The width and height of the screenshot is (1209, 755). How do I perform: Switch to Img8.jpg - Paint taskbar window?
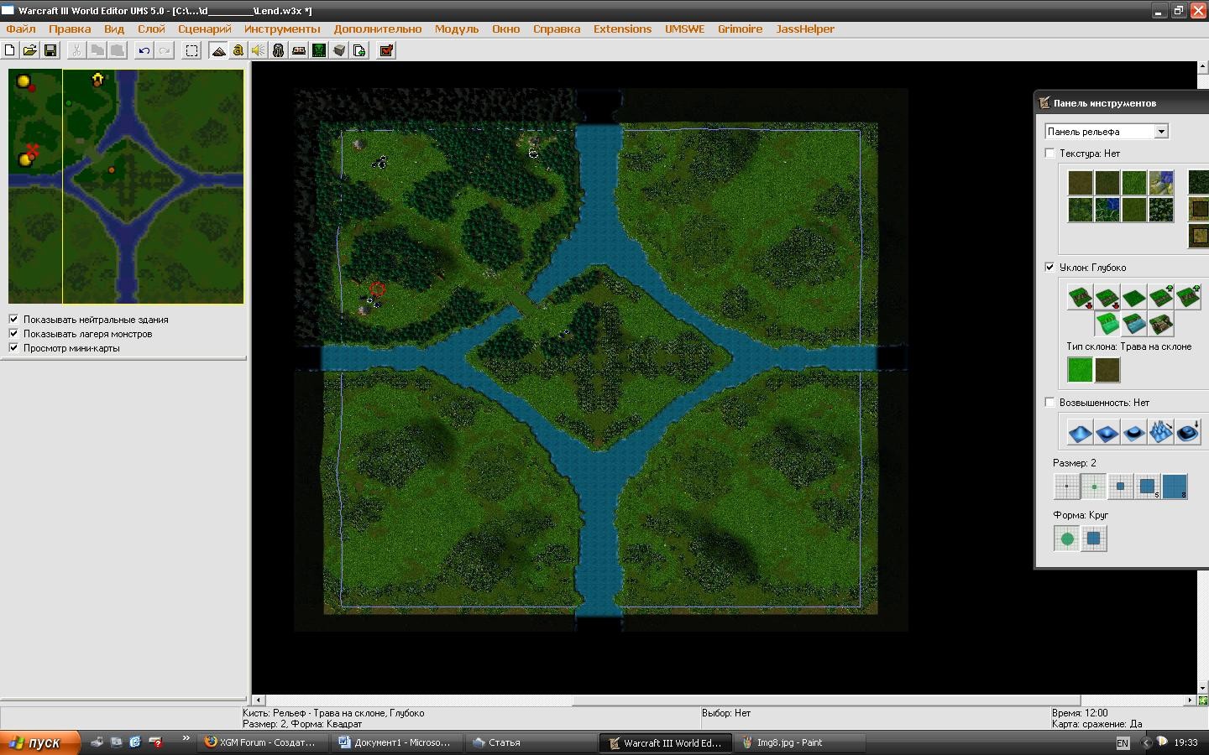[801, 742]
